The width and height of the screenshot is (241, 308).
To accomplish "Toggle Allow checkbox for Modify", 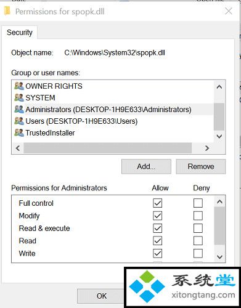I will (x=157, y=216).
